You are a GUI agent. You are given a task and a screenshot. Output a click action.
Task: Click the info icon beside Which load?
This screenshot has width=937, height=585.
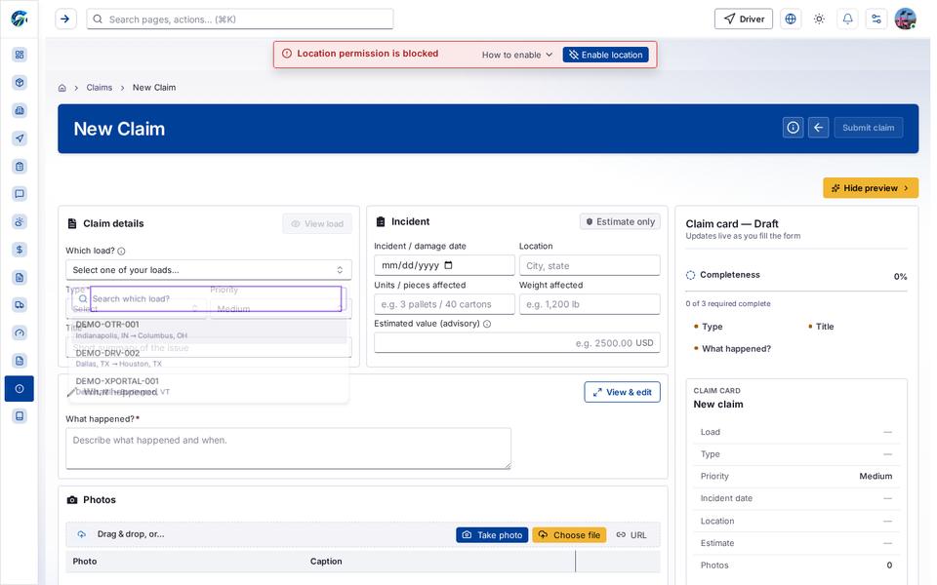click(121, 252)
